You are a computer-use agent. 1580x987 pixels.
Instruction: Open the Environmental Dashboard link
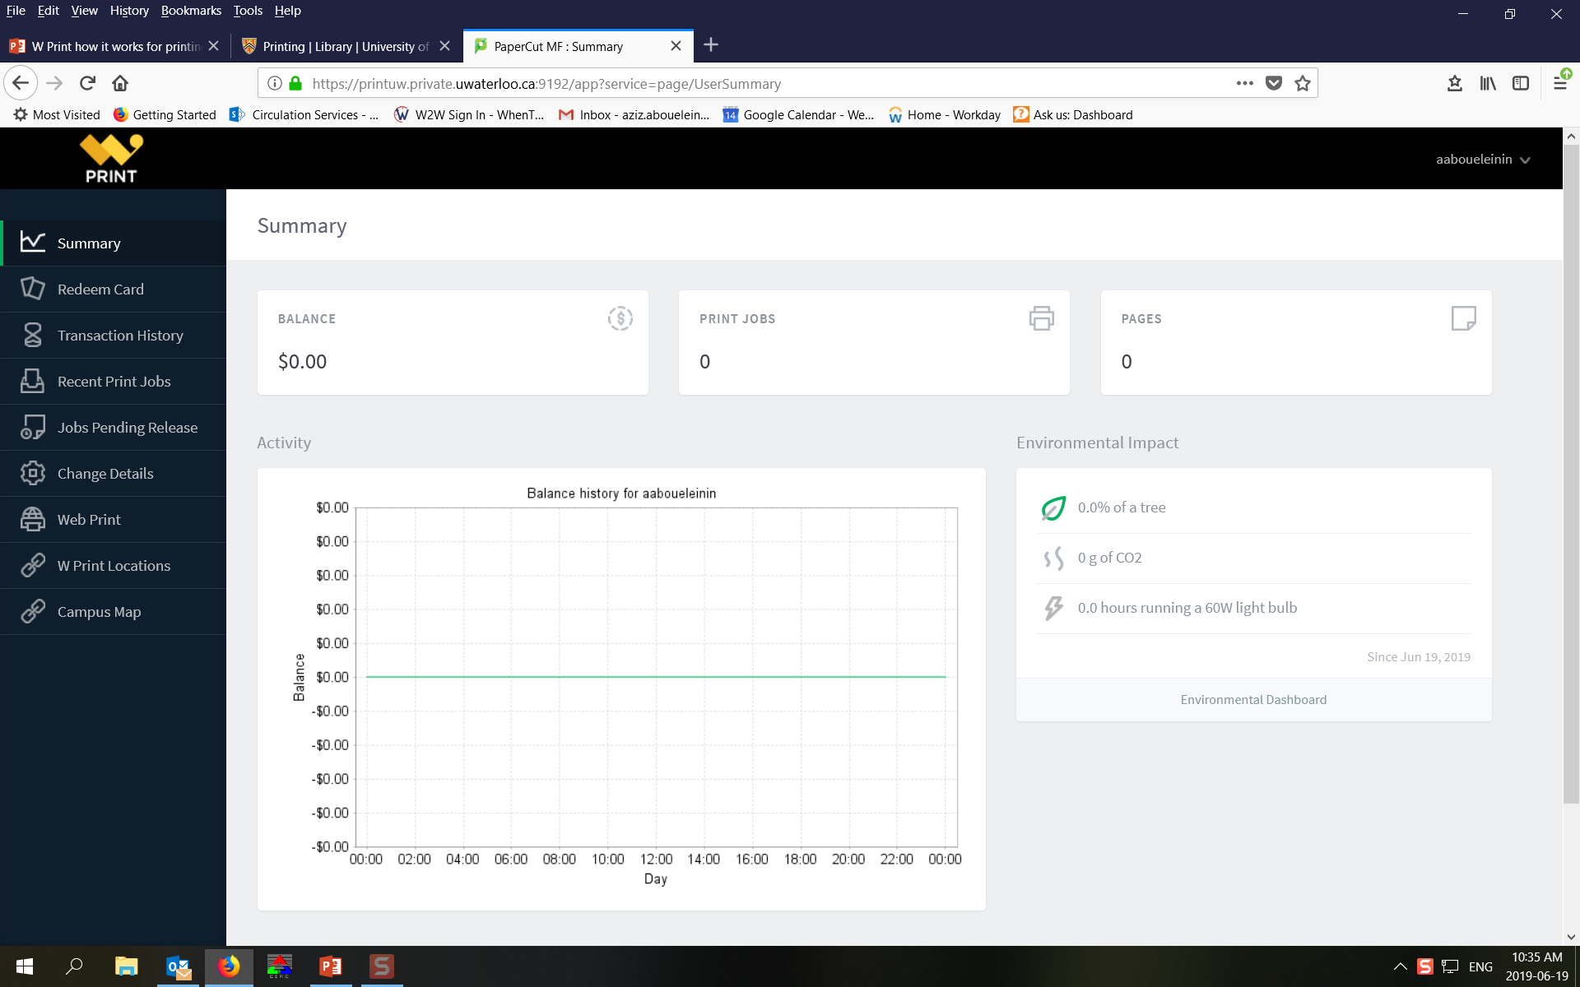click(1252, 700)
